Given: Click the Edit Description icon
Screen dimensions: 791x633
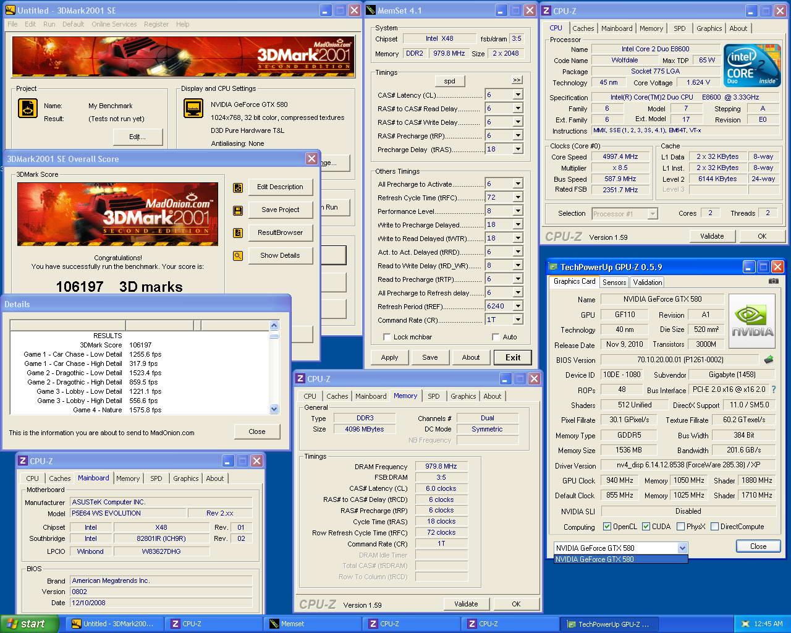Looking at the screenshot, I should pos(238,187).
